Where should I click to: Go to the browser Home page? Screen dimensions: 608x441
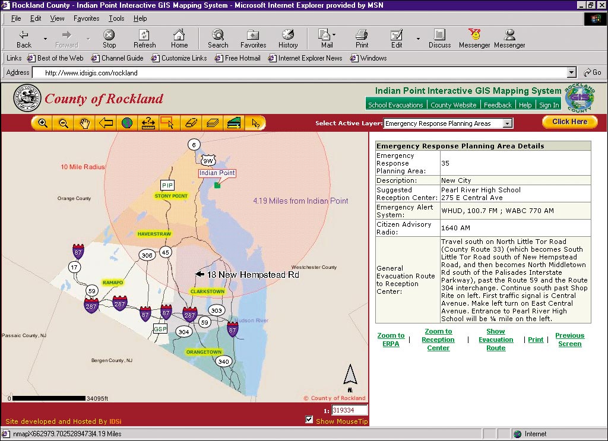[179, 39]
